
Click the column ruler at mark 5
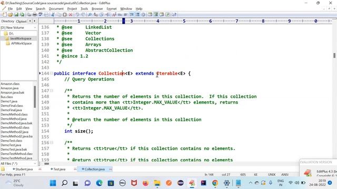[x=184, y=21]
